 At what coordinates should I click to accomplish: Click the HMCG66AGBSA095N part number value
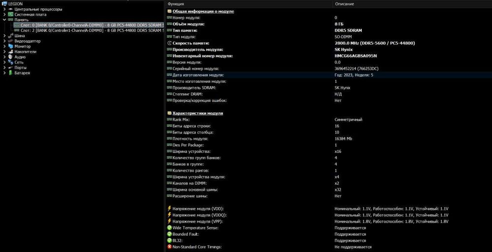(x=356, y=56)
